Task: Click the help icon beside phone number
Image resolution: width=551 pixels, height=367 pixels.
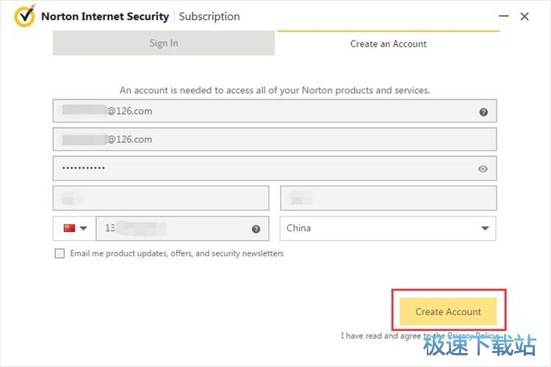Action: pyautogui.click(x=256, y=229)
